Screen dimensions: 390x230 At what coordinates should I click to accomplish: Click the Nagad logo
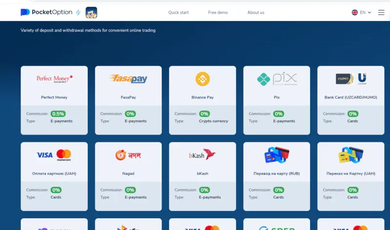128,155
